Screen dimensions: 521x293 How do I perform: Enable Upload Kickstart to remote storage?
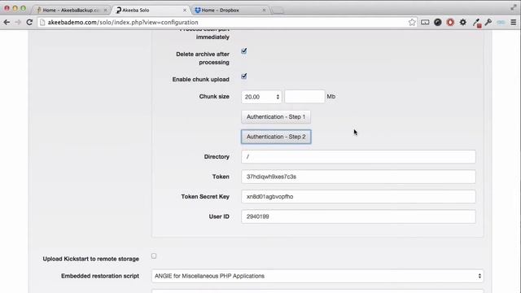(x=154, y=256)
